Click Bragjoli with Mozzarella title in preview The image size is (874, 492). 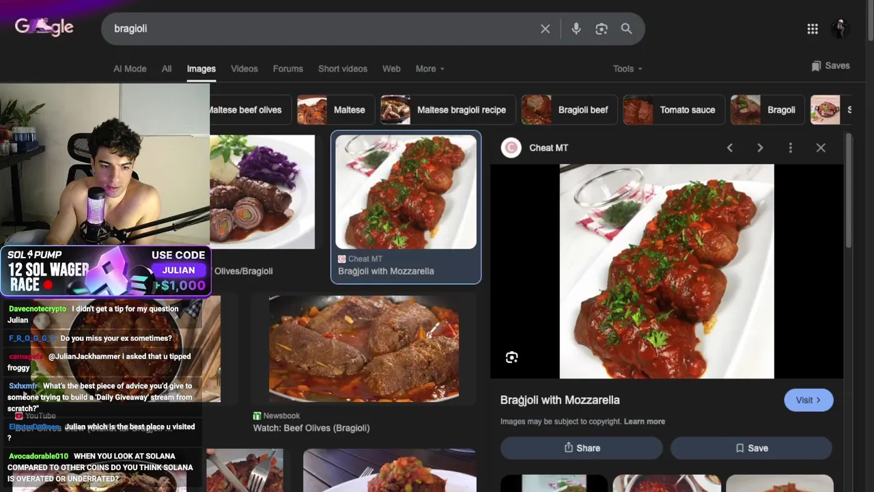pos(560,400)
